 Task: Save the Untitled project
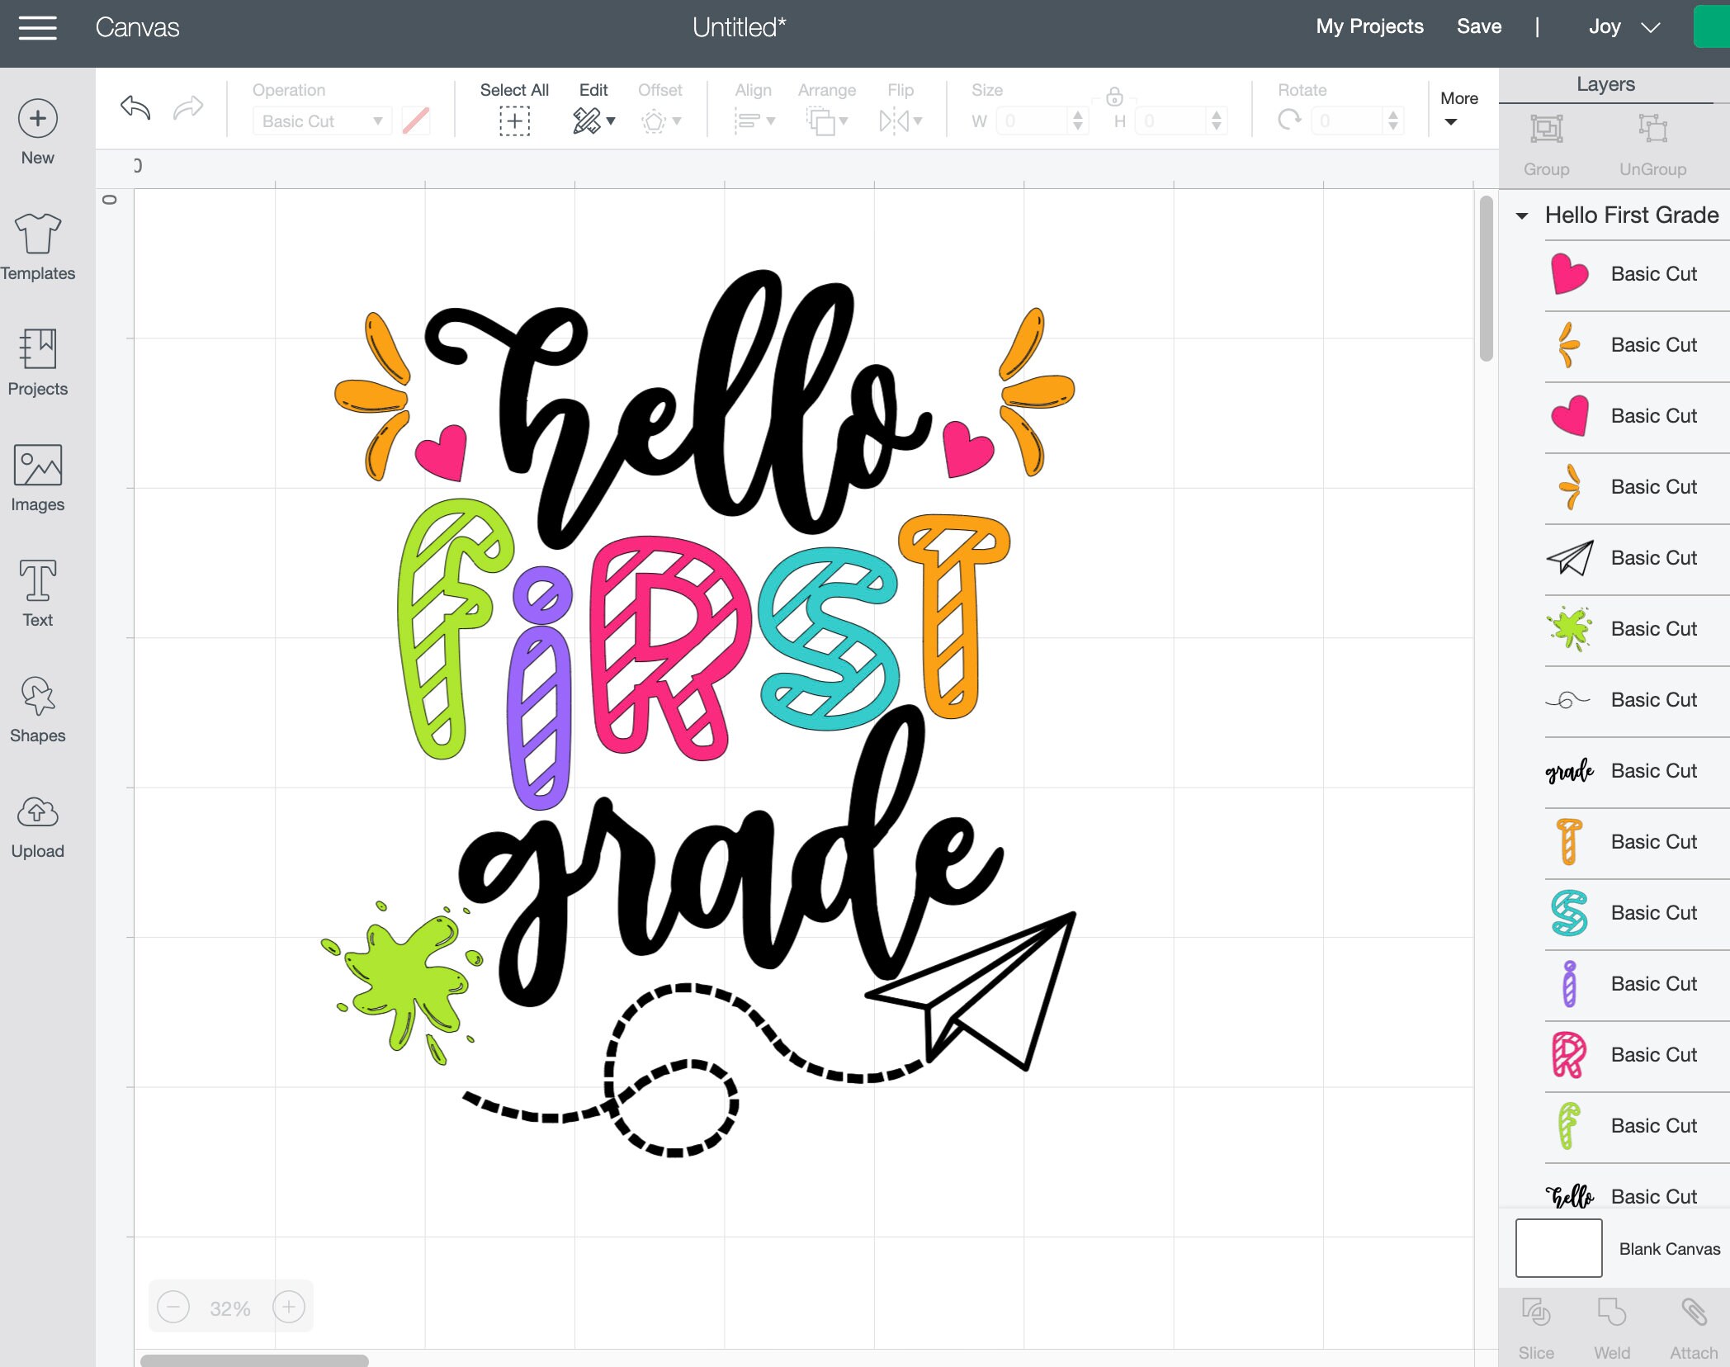(1479, 26)
